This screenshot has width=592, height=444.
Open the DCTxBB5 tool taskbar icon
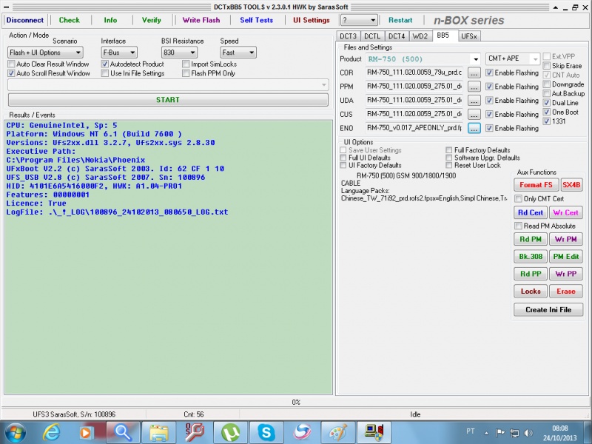(374, 432)
